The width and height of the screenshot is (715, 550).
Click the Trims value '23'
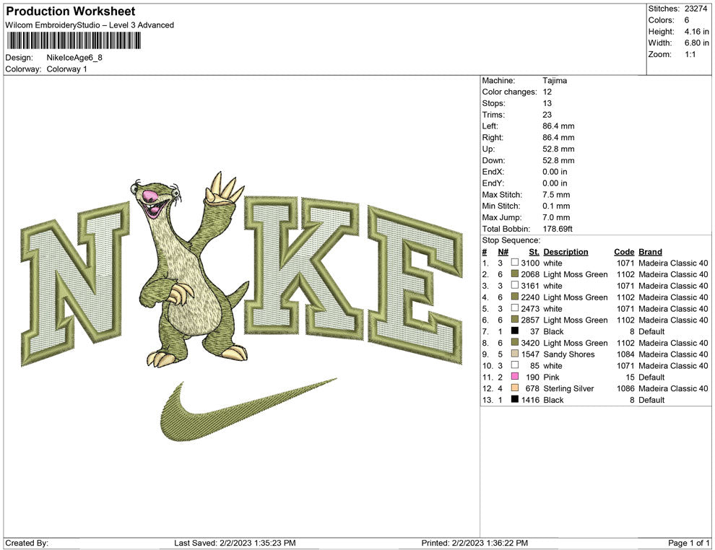click(547, 115)
